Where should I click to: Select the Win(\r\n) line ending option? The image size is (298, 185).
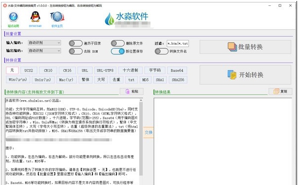[18, 79]
